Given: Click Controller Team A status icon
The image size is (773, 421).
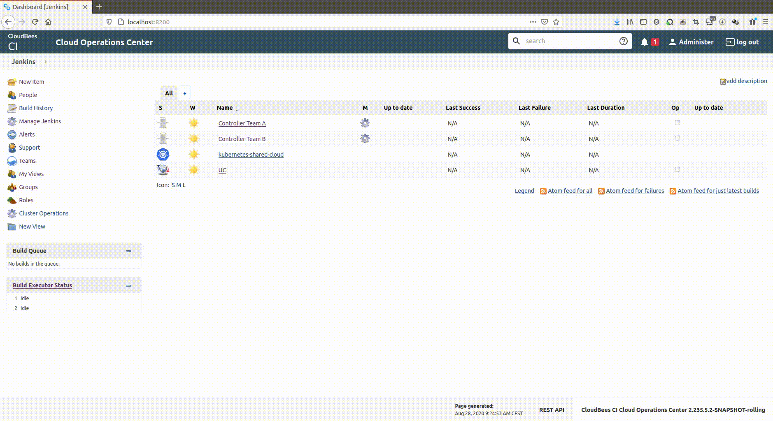Looking at the screenshot, I should click(x=163, y=123).
